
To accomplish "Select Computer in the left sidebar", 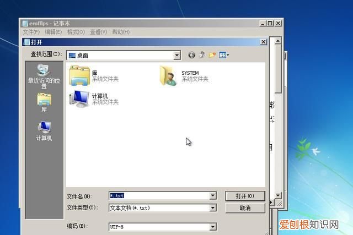I will [x=44, y=131].
